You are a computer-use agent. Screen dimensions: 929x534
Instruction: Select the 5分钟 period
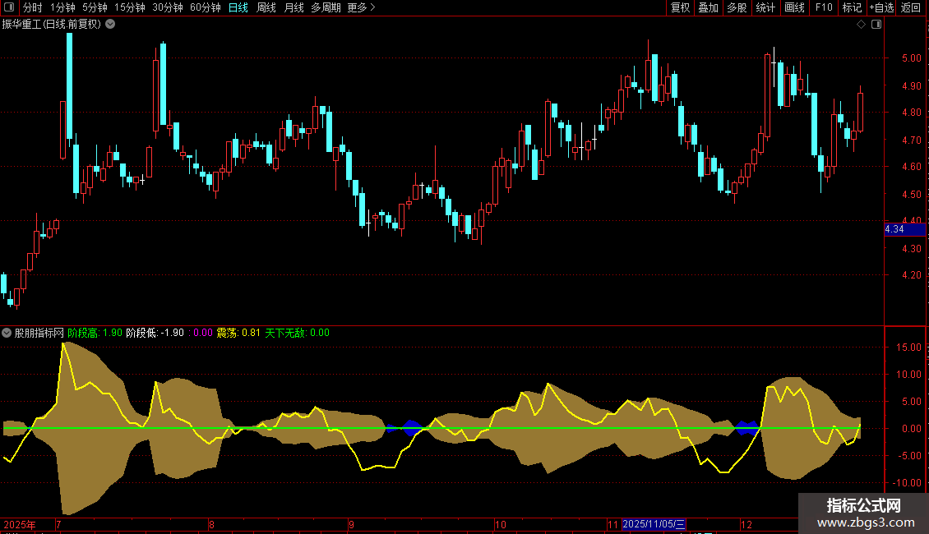point(95,7)
